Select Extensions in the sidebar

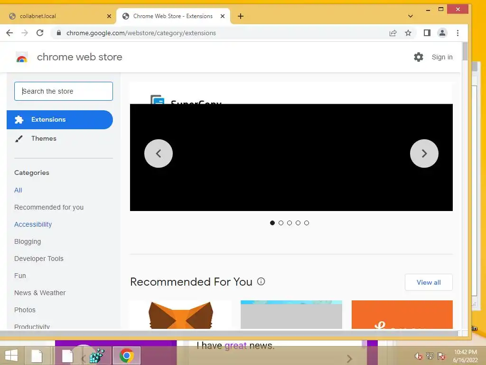tap(60, 119)
